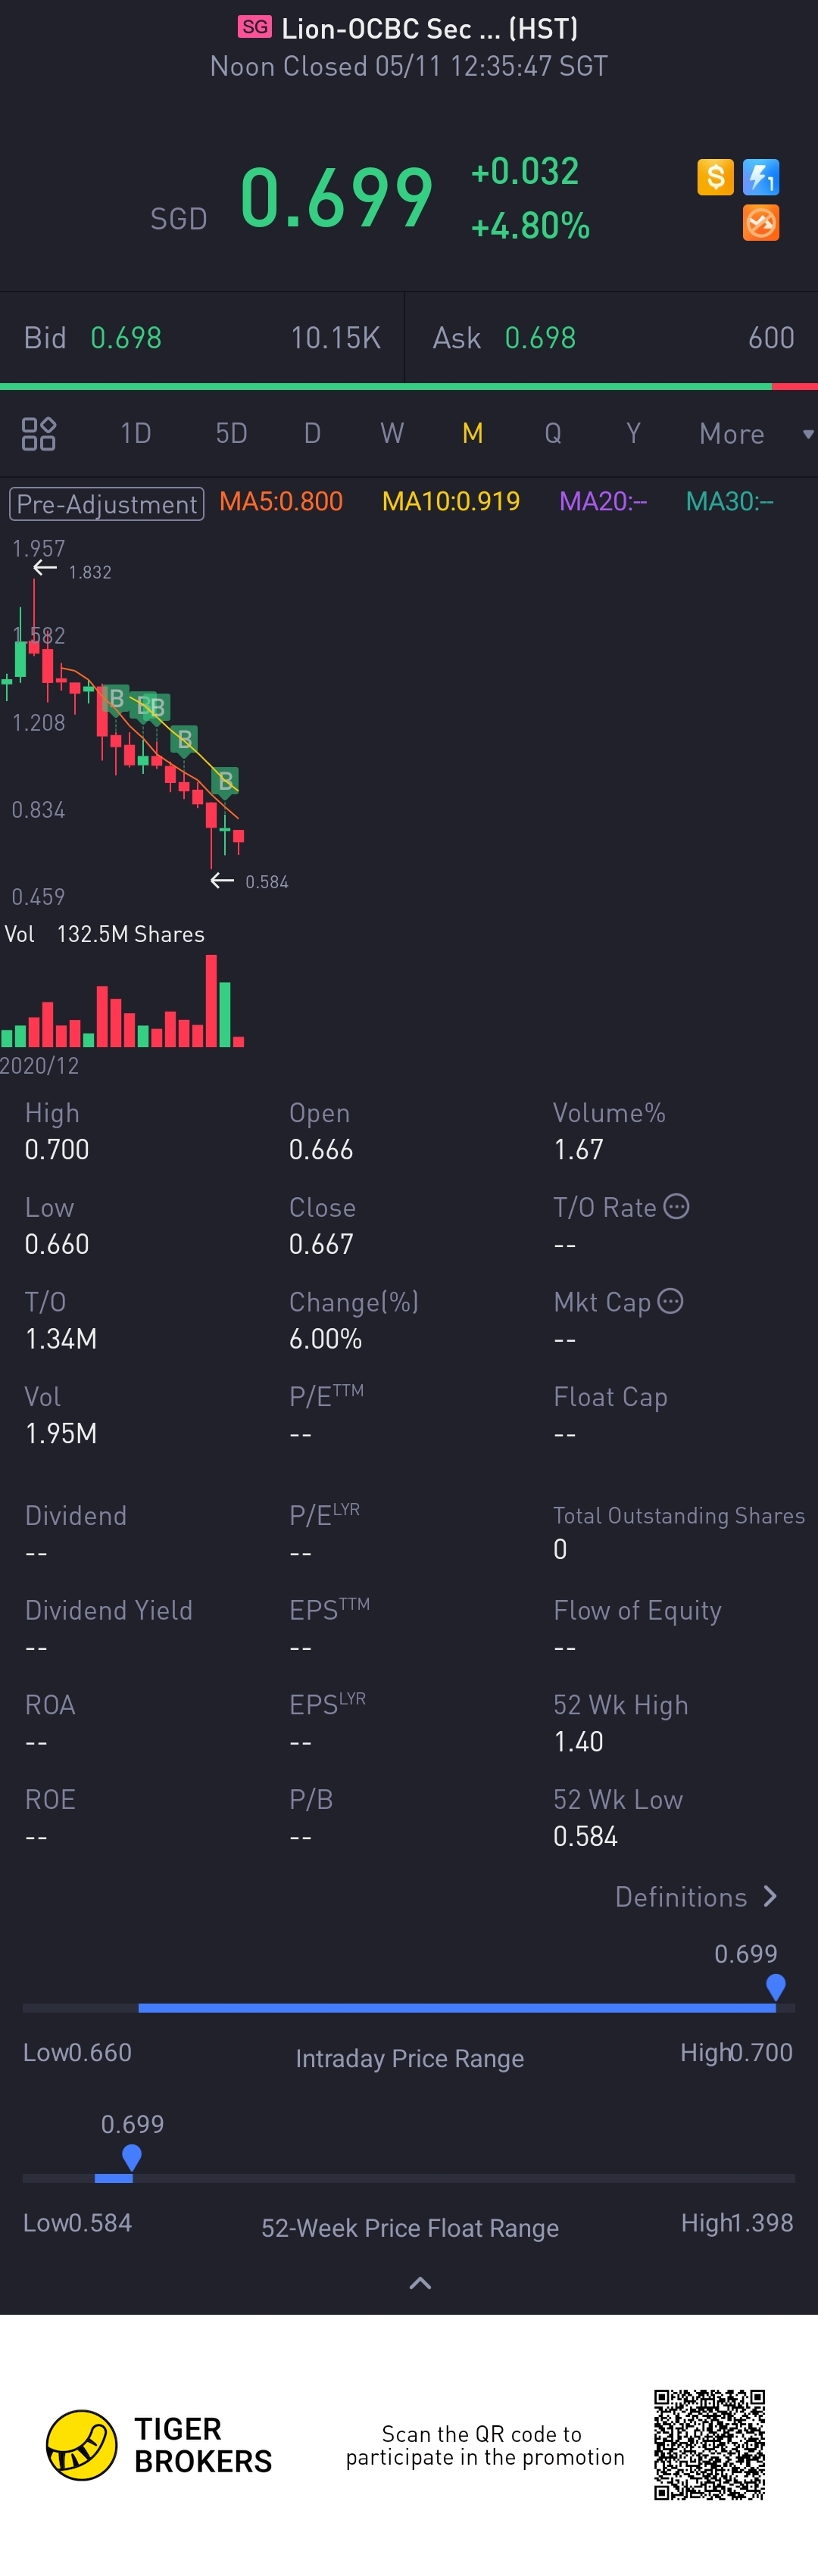
Task: Tap the SG market badge icon
Action: [x=254, y=27]
